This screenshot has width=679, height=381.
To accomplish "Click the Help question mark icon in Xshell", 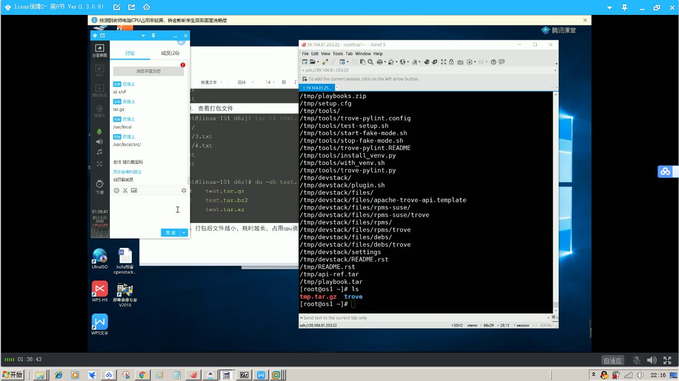I will click(x=493, y=62).
